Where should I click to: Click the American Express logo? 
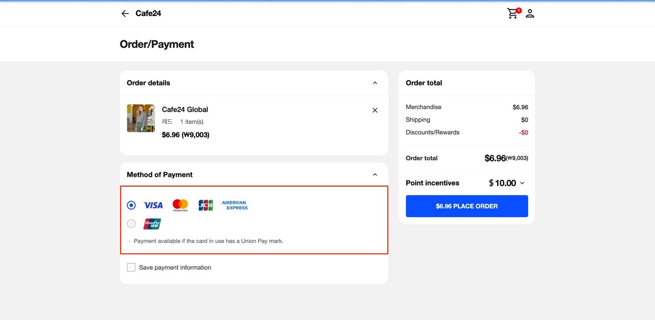[235, 205]
